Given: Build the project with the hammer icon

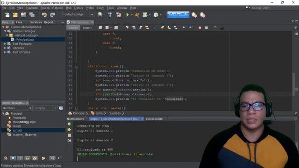Looking at the screenshot, I should [x=110, y=15].
